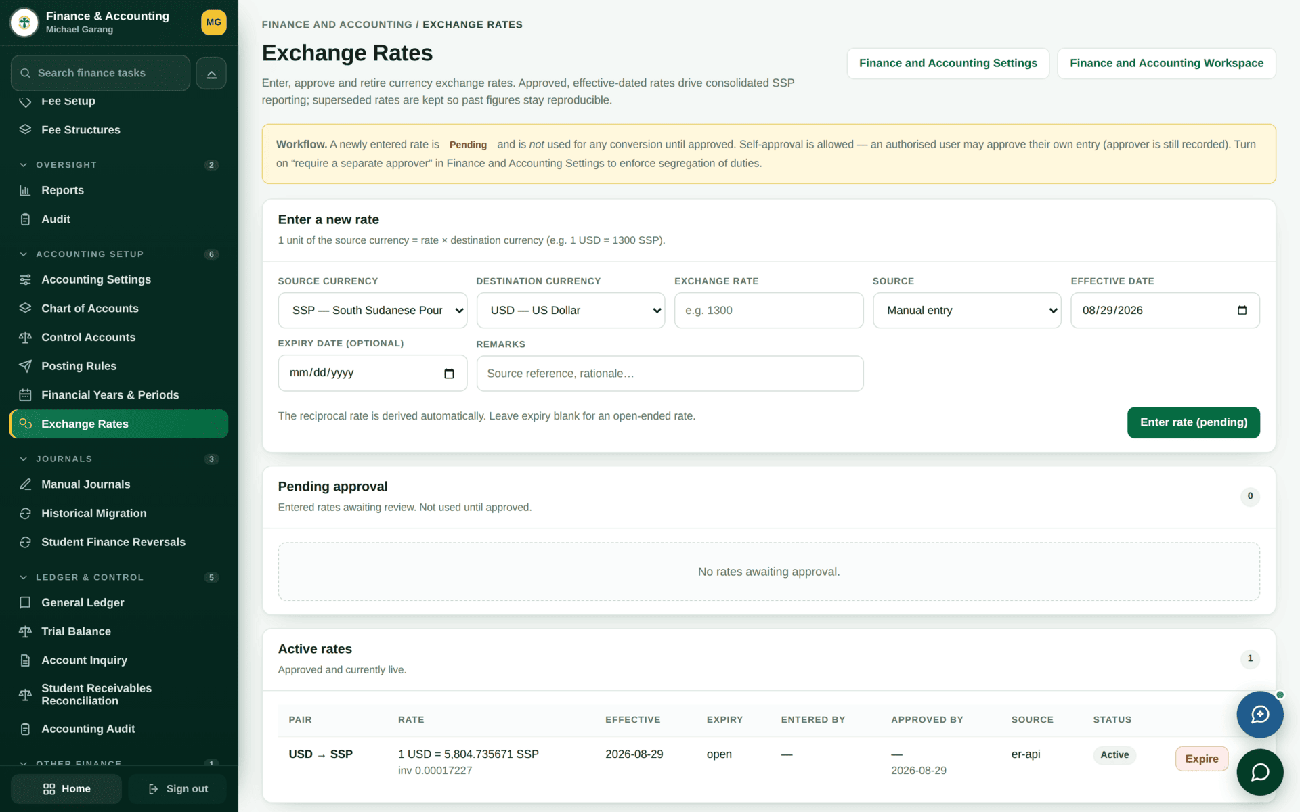Click the Accounting Settings sliders icon
This screenshot has width=1300, height=812.
click(25, 280)
